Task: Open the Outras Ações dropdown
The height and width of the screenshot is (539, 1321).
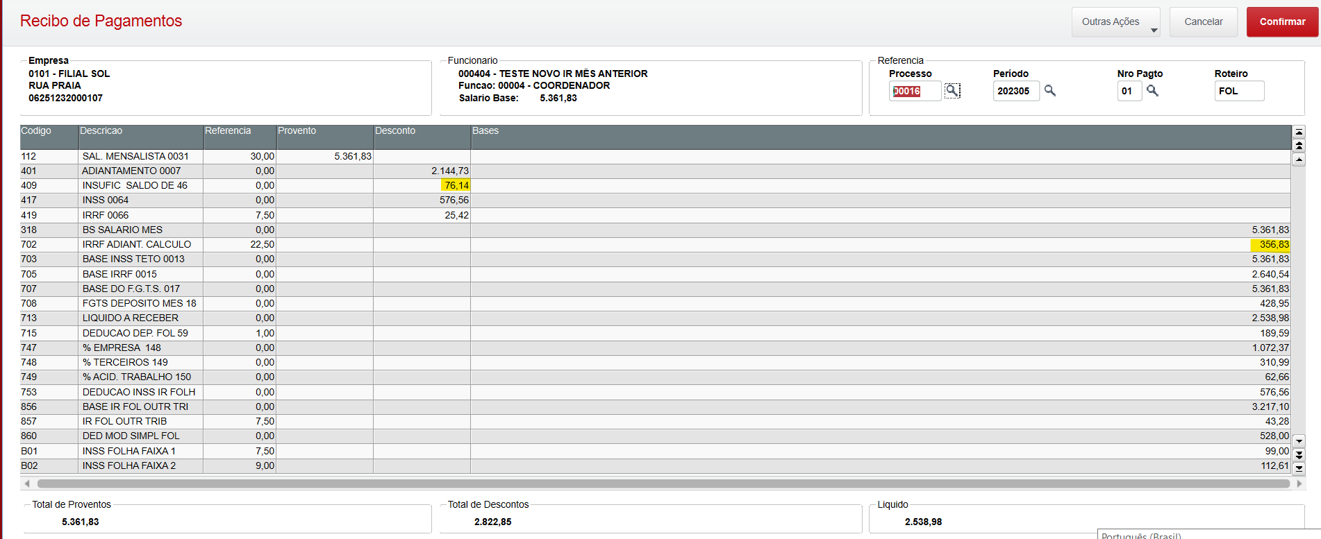Action: click(x=1115, y=22)
